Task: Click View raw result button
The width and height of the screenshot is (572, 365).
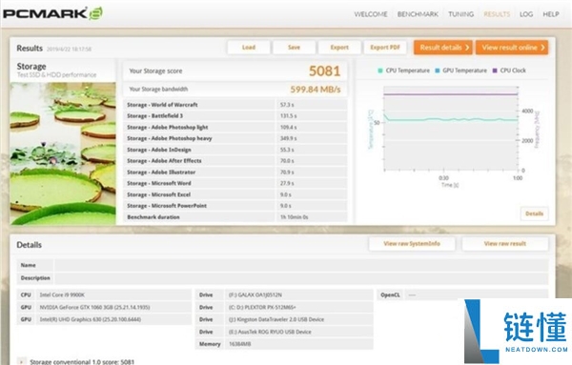Action: [x=505, y=244]
